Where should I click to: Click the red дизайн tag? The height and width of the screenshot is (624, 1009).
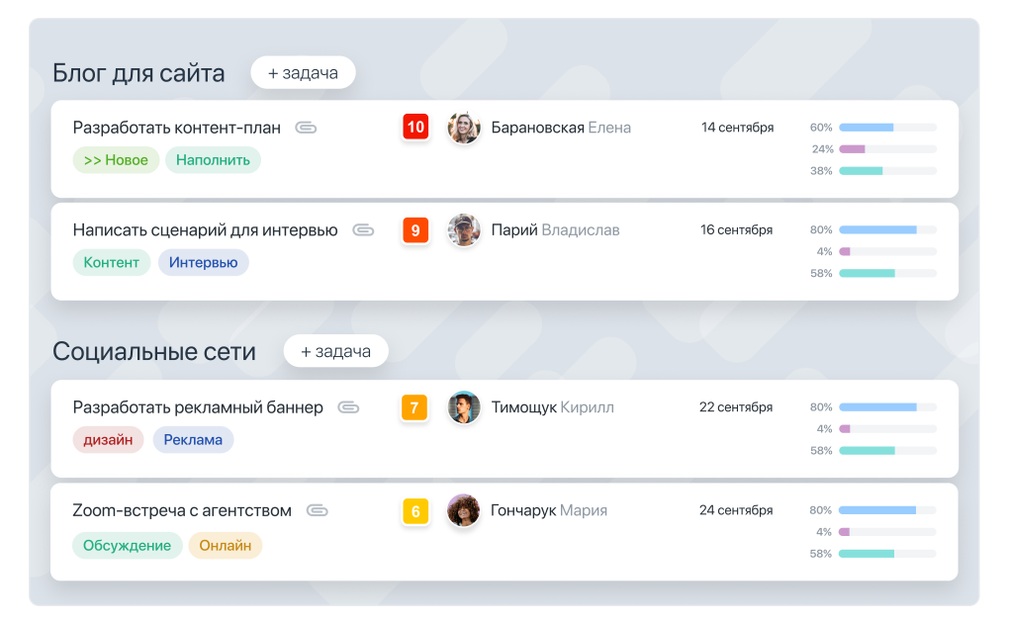(108, 440)
